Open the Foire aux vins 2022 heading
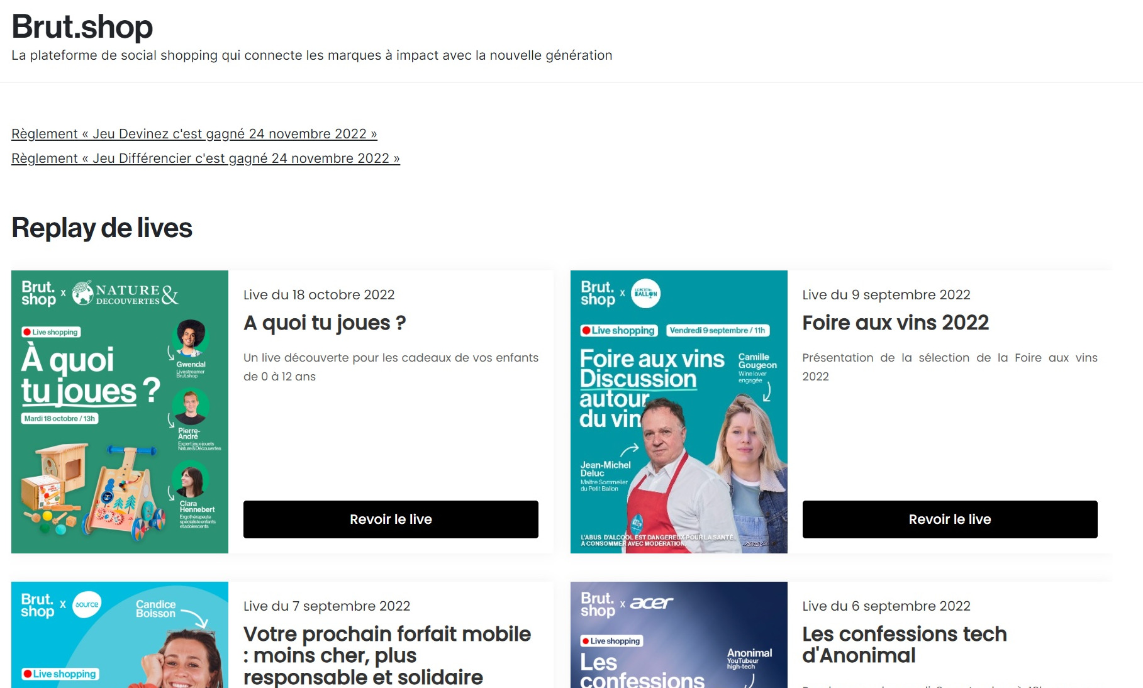Image resolution: width=1143 pixels, height=688 pixels. (x=896, y=323)
